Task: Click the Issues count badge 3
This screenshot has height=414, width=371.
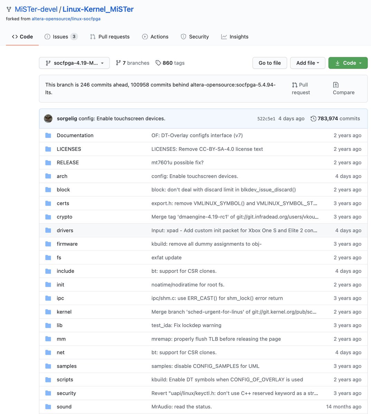Action: pos(74,37)
